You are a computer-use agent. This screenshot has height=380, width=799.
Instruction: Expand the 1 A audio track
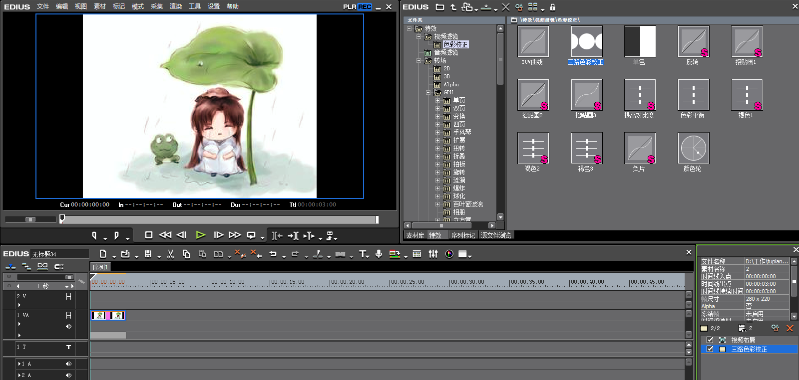coord(19,364)
